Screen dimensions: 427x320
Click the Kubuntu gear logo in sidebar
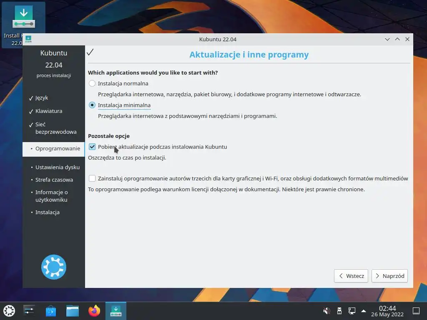click(x=54, y=267)
